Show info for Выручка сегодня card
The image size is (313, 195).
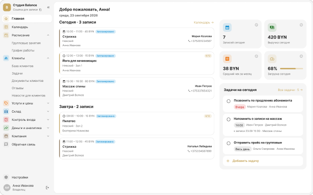pos(301,25)
